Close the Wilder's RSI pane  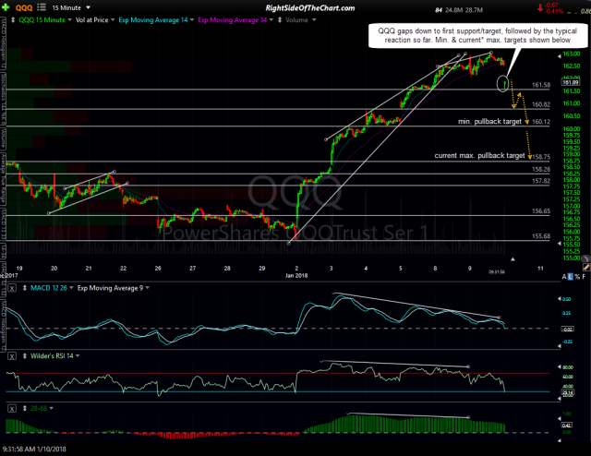click(12, 356)
